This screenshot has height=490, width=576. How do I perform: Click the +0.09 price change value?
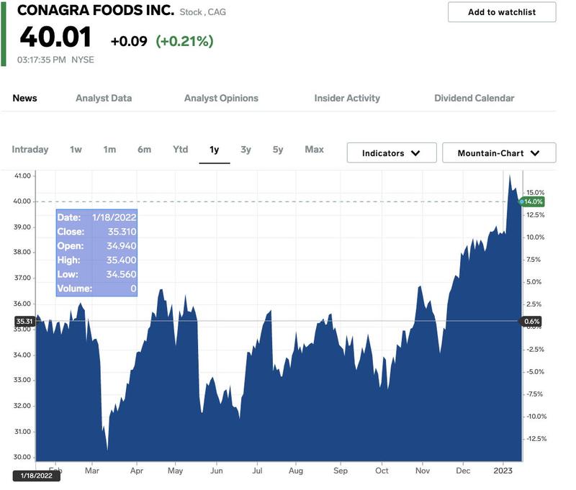coord(129,41)
